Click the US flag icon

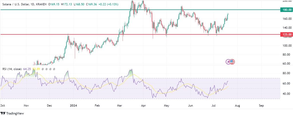click(x=232, y=61)
